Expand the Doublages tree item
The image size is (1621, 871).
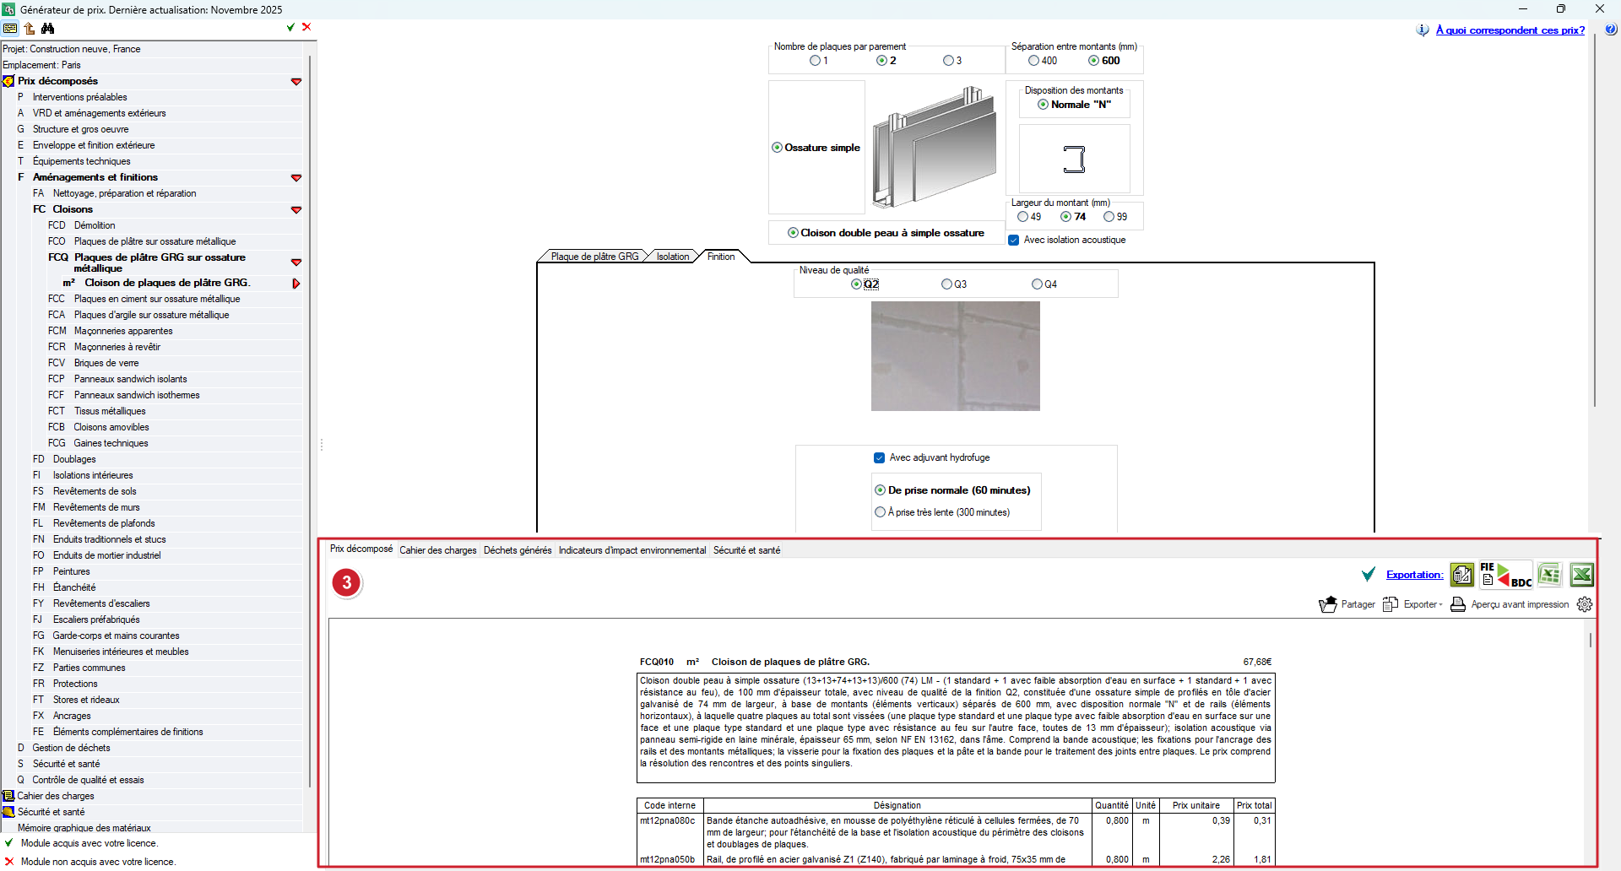[74, 459]
